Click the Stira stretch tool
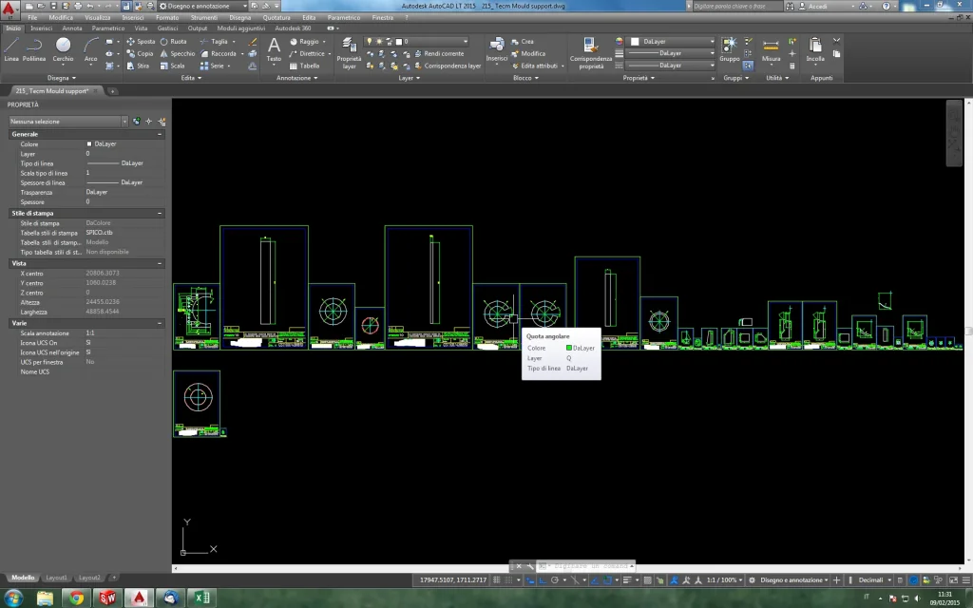The image size is (973, 608). click(x=139, y=66)
